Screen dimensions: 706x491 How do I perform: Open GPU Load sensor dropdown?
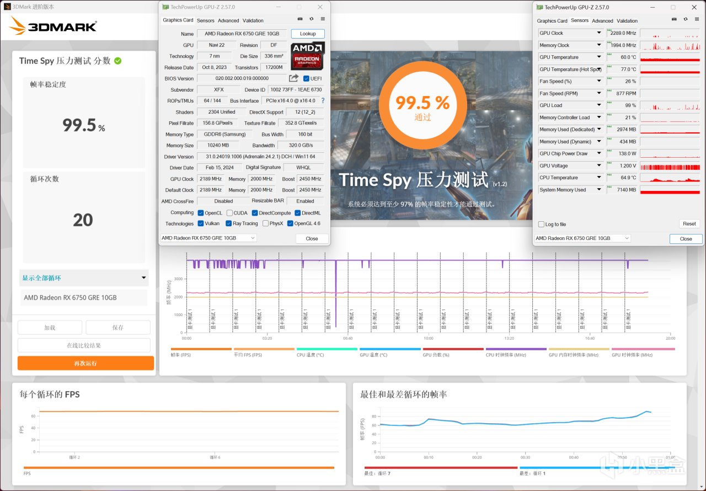599,105
